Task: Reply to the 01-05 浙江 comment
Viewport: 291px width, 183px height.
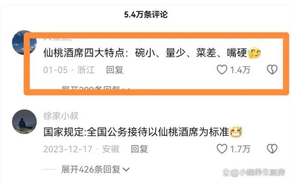Action: [x=115, y=70]
